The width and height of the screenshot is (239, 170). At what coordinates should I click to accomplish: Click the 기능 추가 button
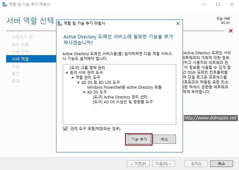[139, 139]
